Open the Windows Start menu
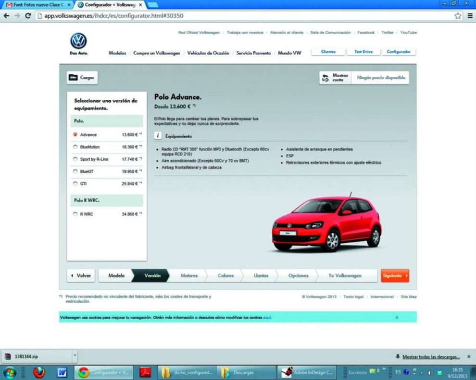Screen dimensions: 476x380 coord(10,372)
